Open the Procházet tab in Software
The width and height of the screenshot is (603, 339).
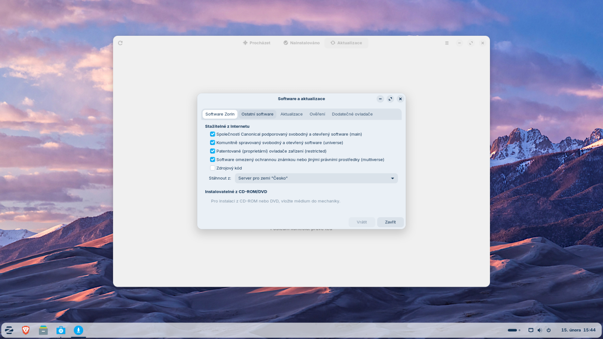[256, 43]
